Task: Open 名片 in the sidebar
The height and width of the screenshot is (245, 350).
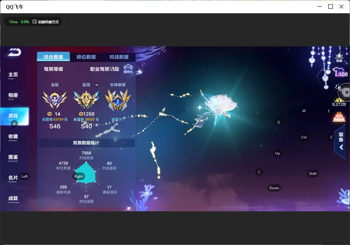Action: click(x=13, y=178)
